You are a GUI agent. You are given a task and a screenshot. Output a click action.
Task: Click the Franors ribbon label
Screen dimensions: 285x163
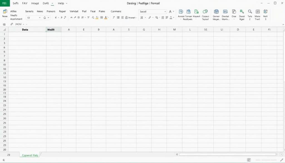(51, 11)
